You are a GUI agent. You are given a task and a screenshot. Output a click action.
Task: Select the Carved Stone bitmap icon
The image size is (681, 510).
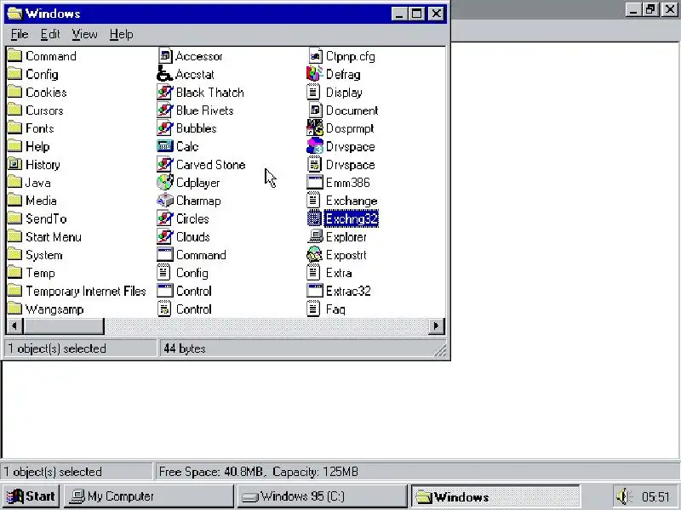point(165,165)
